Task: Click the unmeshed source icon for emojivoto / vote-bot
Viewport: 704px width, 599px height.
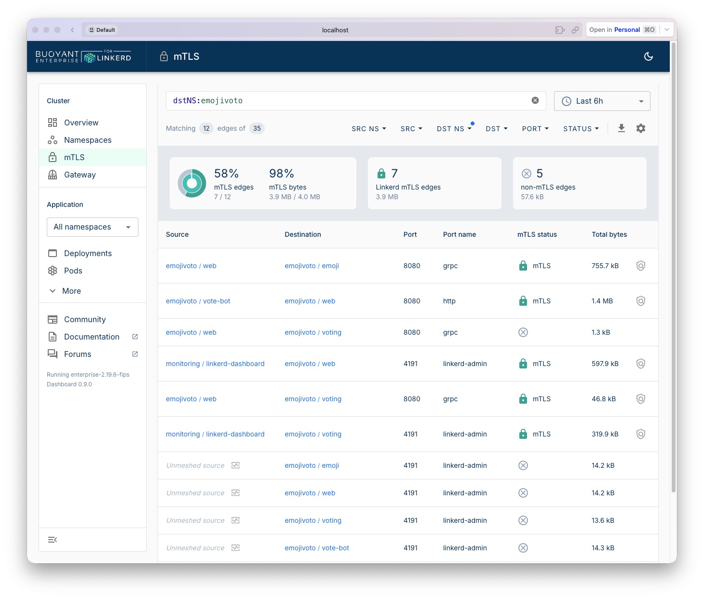Action: 235,548
